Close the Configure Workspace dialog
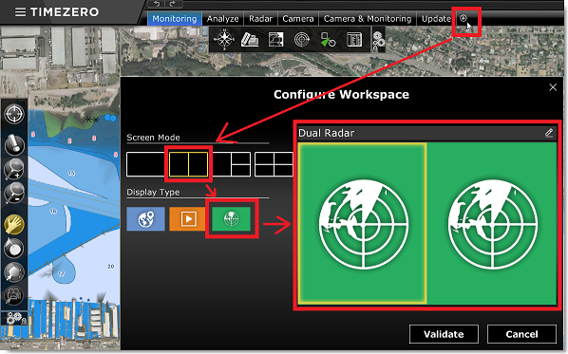This screenshot has height=354, width=568. coord(553,87)
